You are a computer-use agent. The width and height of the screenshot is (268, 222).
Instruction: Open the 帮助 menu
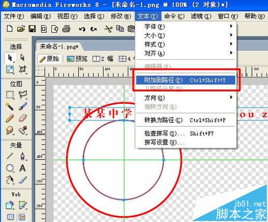point(255,17)
